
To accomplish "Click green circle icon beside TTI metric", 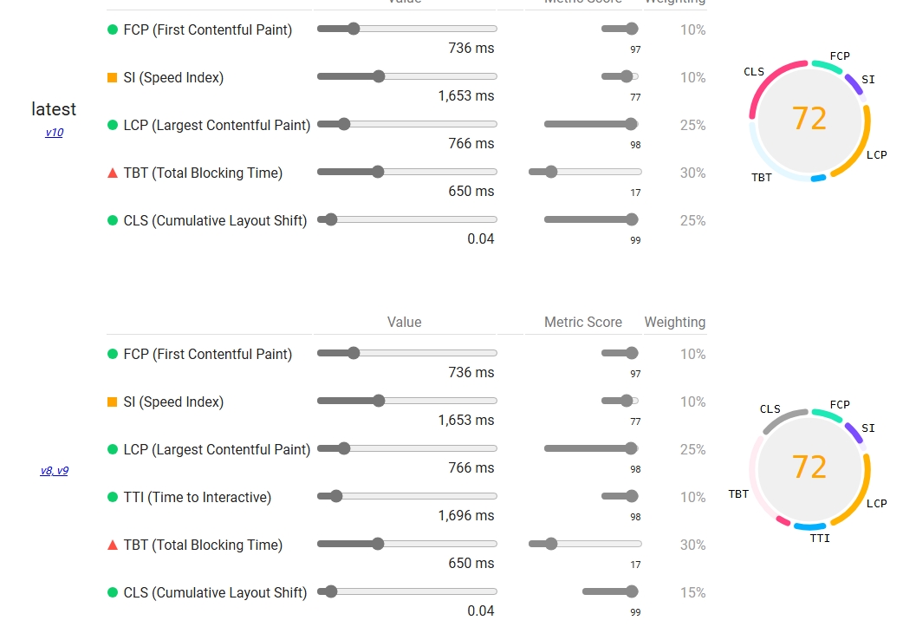I will pyautogui.click(x=113, y=497).
